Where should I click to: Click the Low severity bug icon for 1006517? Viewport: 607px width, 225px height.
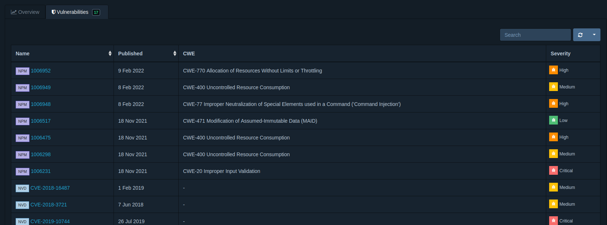click(x=553, y=120)
